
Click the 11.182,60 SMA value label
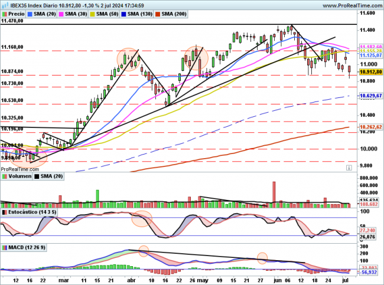point(371,47)
